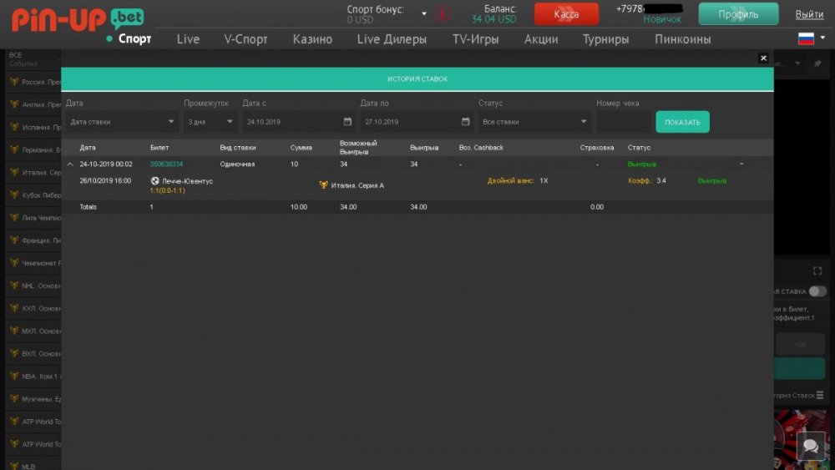Image resolution: width=835 pixels, height=470 pixels.
Task: Open the 'Статус' Все ставки dropdown
Action: (534, 122)
